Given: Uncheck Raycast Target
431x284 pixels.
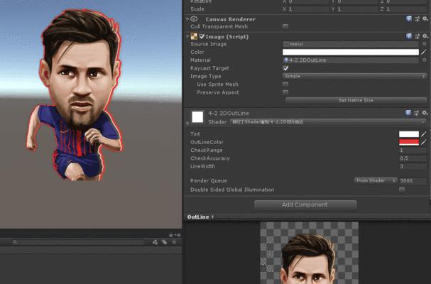Looking at the screenshot, I should tap(285, 68).
